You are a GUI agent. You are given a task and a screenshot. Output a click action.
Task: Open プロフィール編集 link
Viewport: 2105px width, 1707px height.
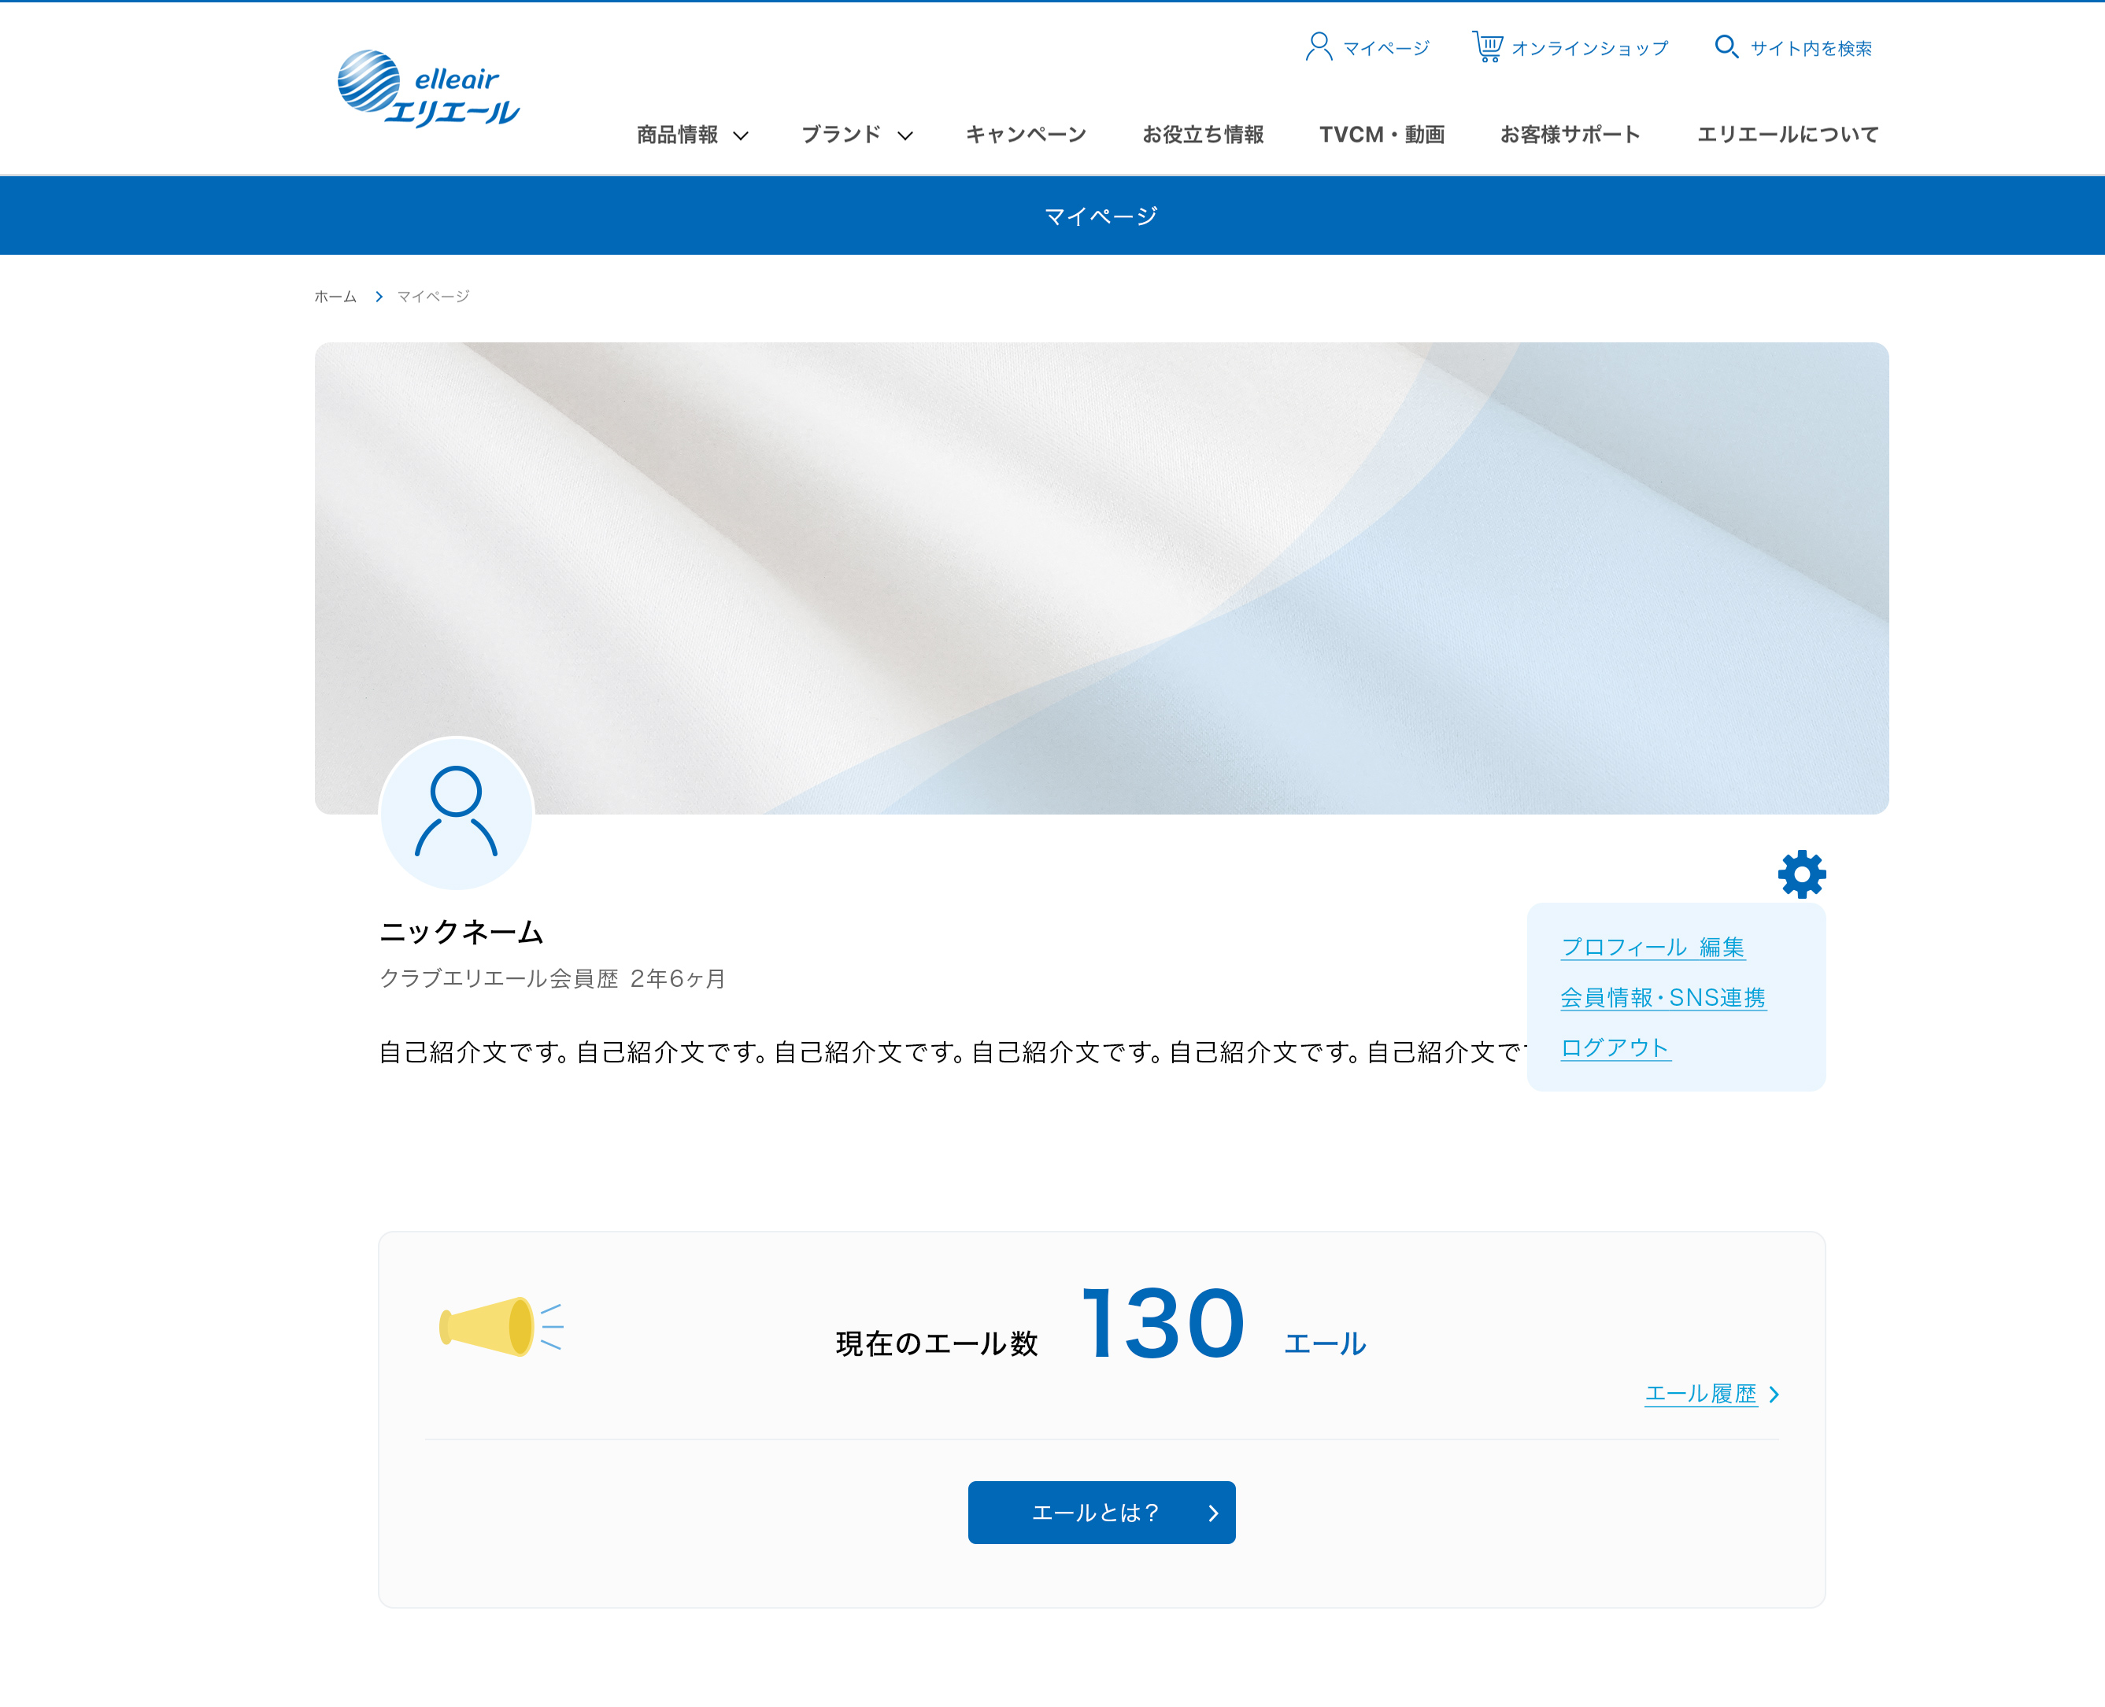point(1652,947)
